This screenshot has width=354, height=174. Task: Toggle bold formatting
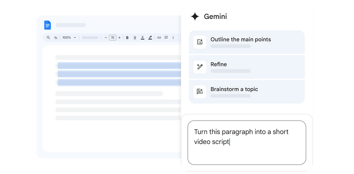pyautogui.click(x=127, y=38)
